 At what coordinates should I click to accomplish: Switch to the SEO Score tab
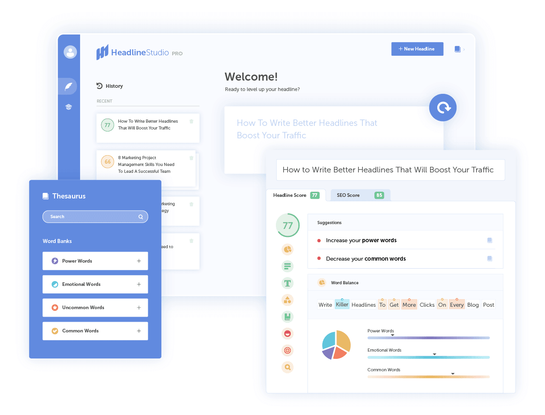point(359,195)
